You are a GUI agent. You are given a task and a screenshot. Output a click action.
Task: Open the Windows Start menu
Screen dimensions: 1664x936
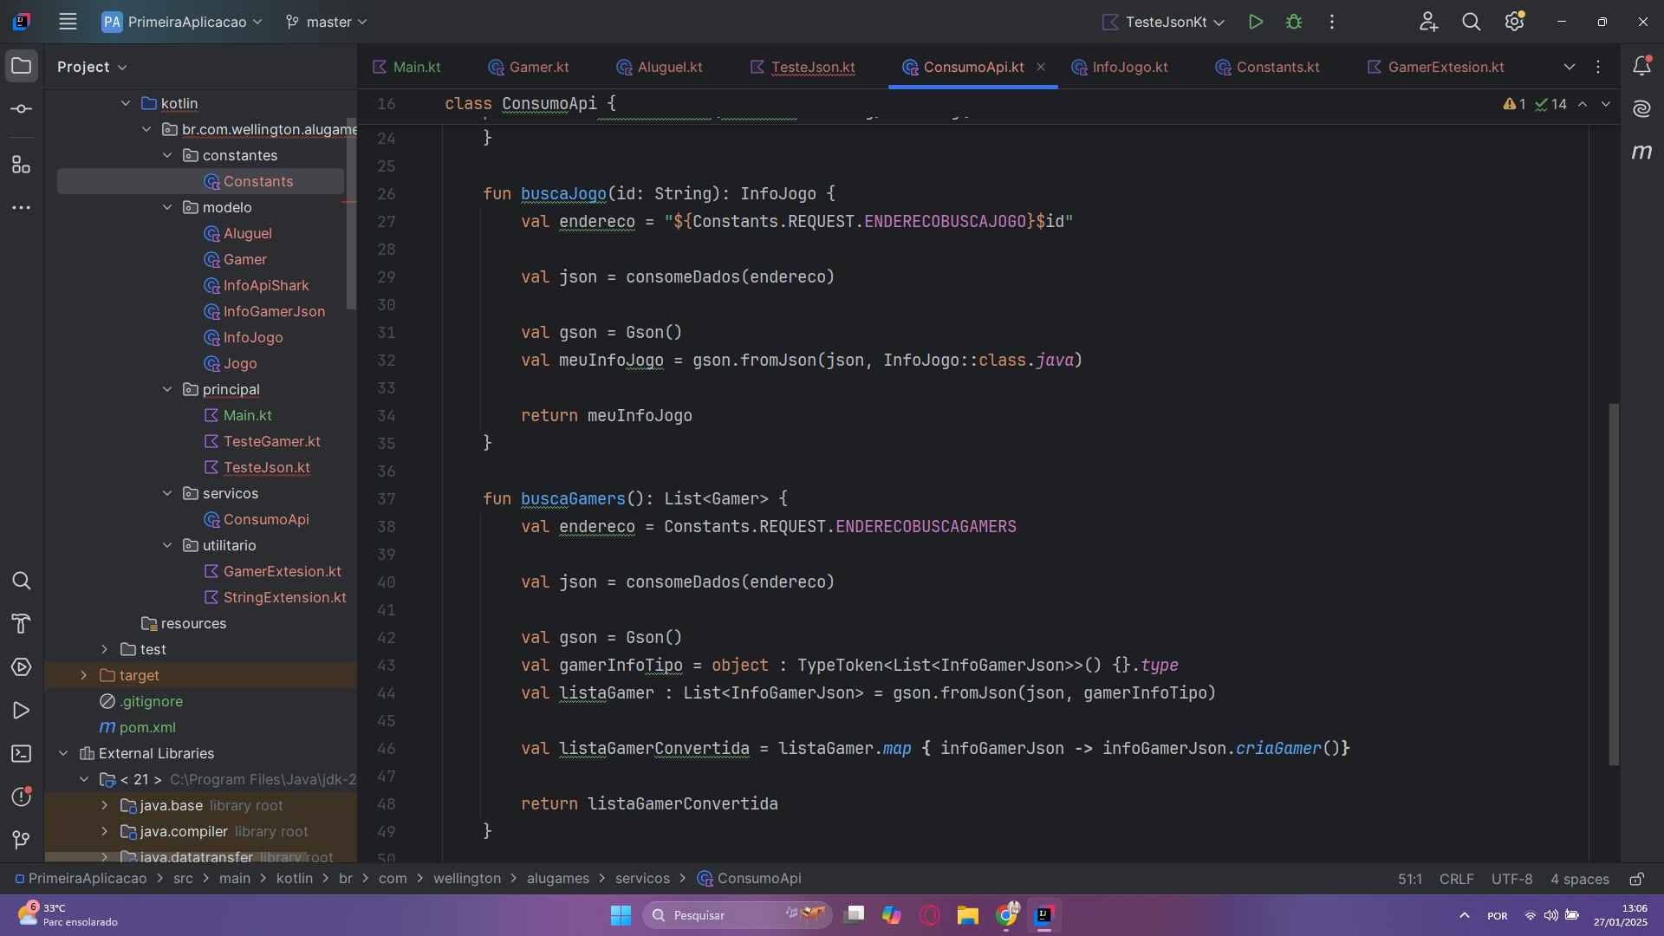[621, 915]
